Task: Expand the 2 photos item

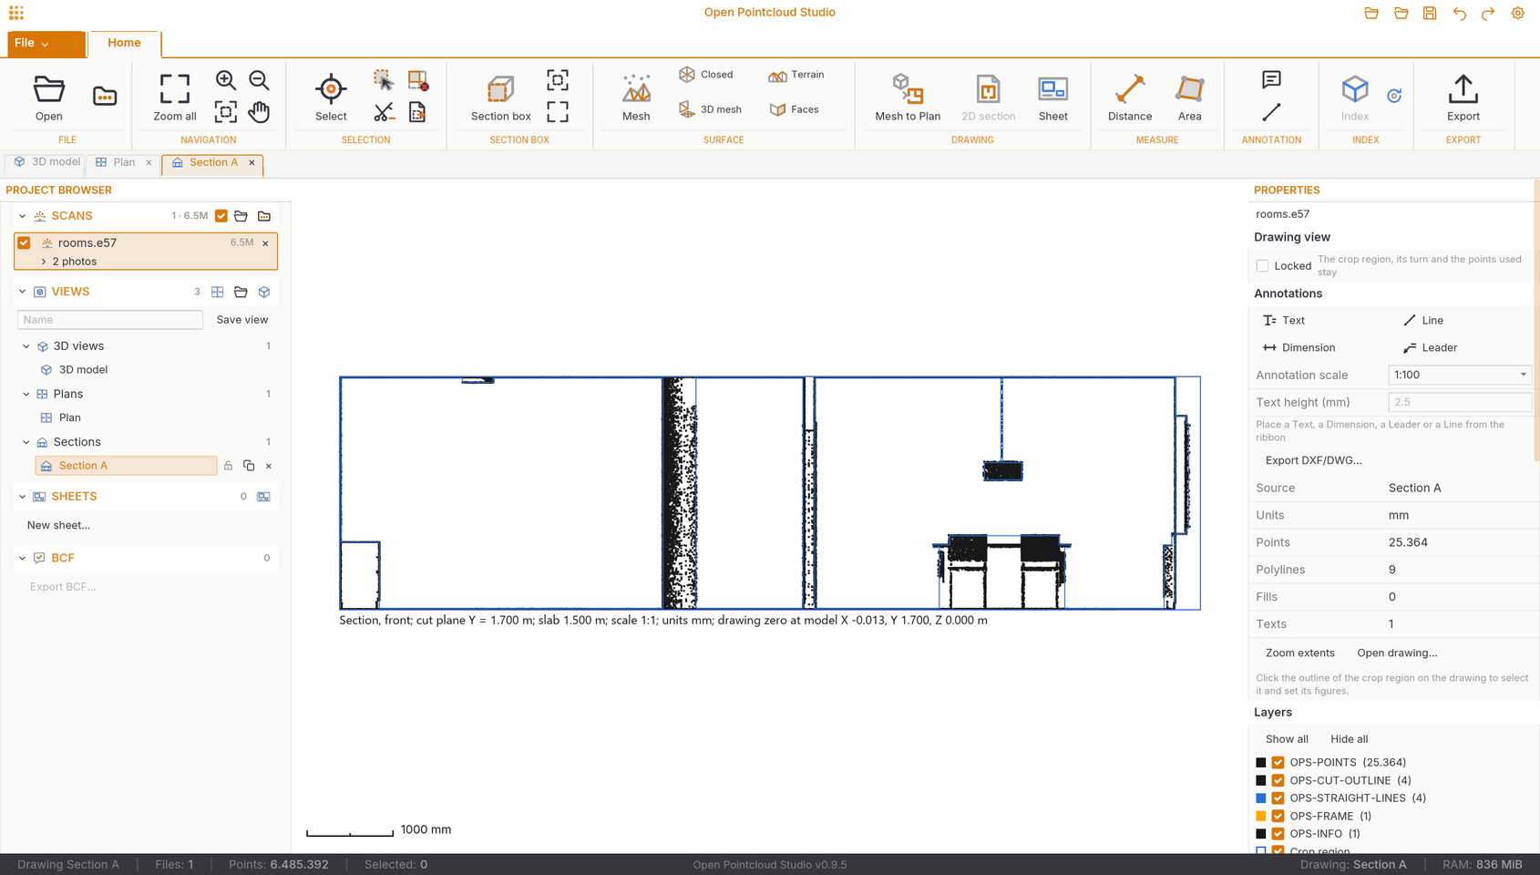Action: 44,262
